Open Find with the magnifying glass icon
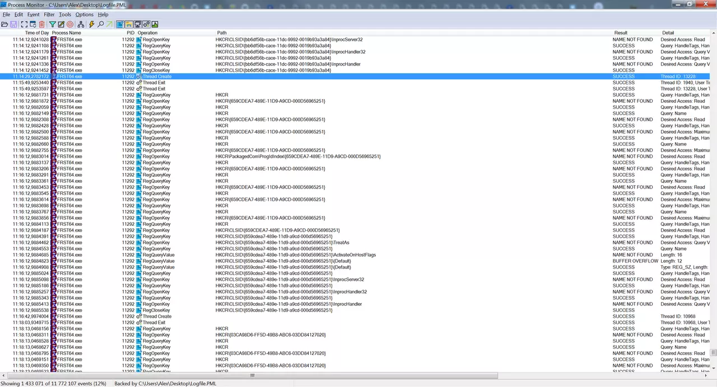This screenshot has height=387, width=717. pyautogui.click(x=100, y=25)
